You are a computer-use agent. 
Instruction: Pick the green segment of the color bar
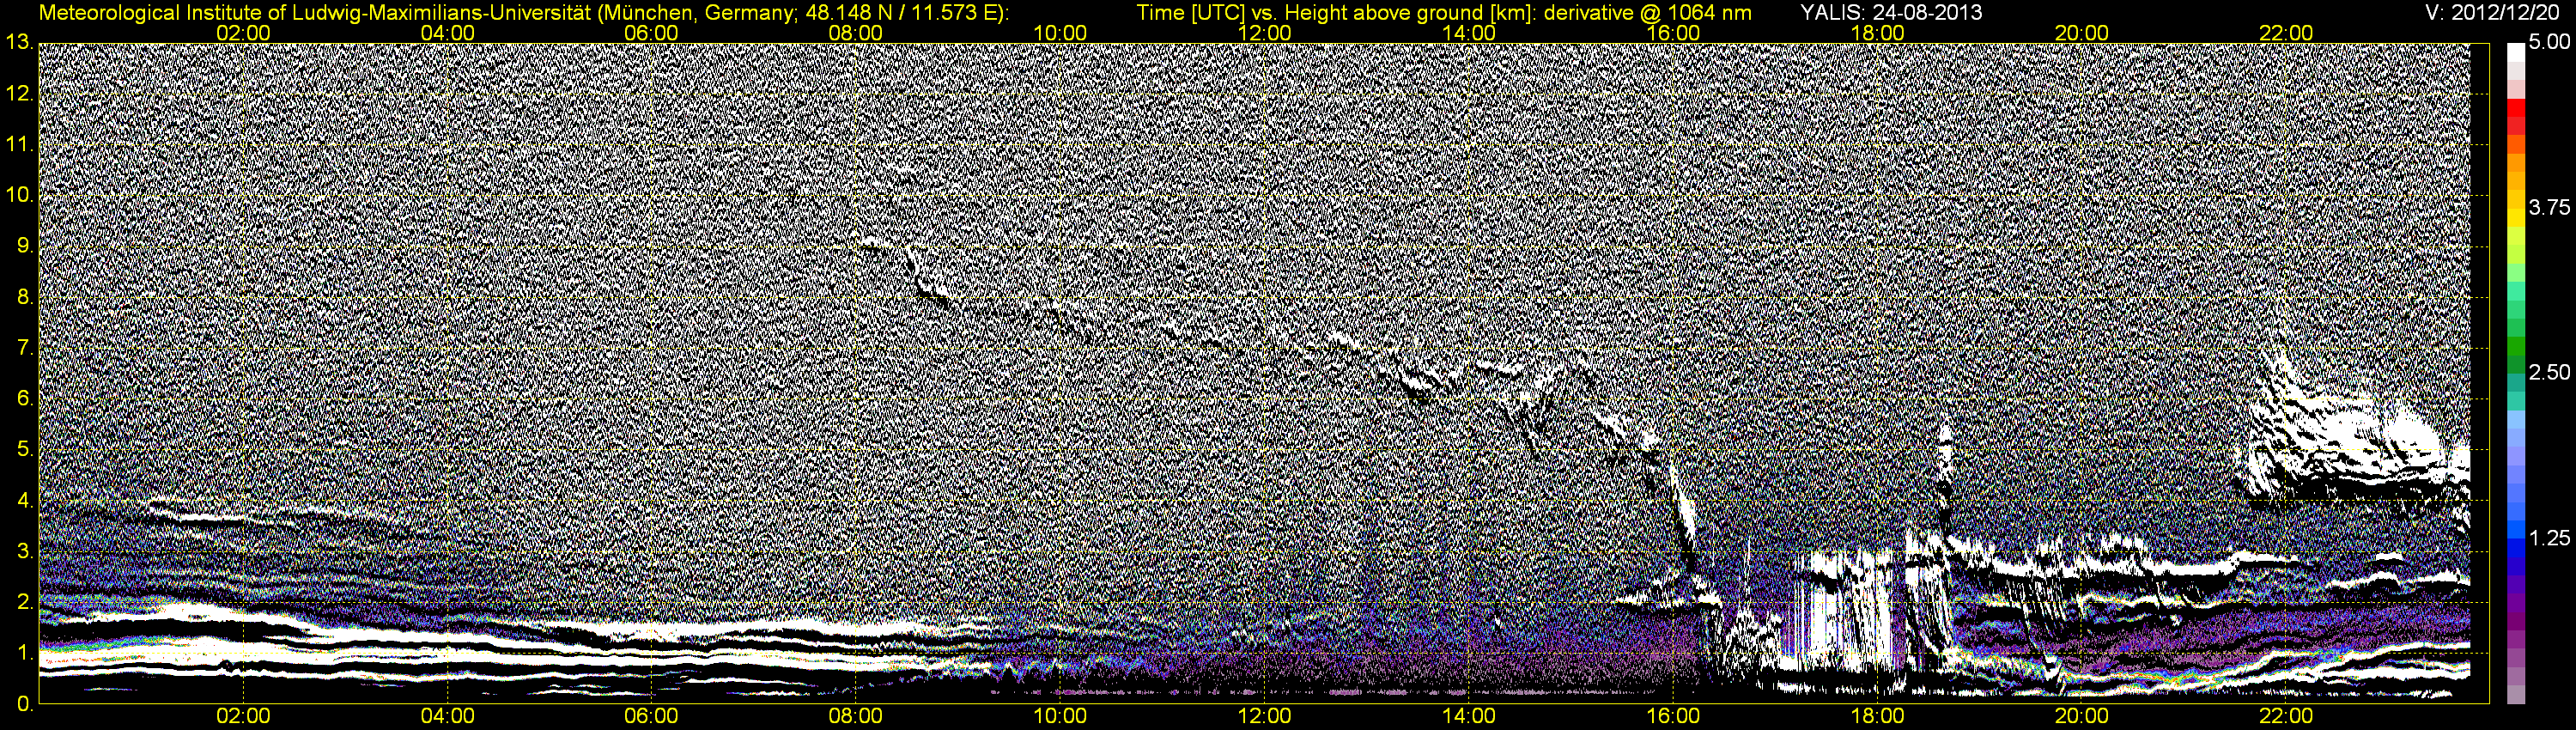(x=2516, y=345)
